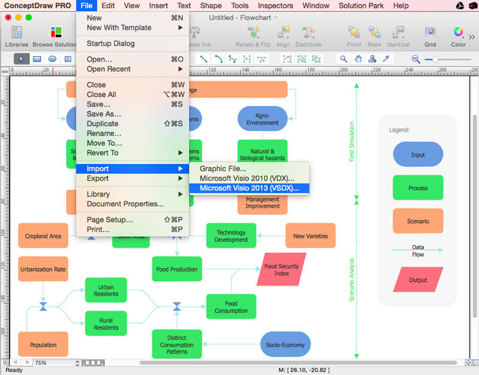Click the zoom magnifier tool
The width and height of the screenshot is (479, 375).
pos(344,59)
